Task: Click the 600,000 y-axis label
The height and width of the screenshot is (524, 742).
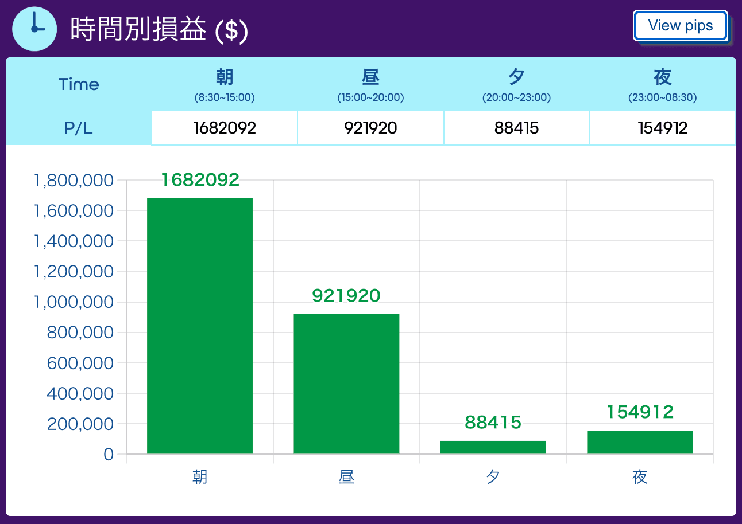Action: (x=80, y=363)
